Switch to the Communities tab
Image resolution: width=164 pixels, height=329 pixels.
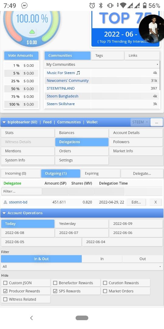(67, 56)
